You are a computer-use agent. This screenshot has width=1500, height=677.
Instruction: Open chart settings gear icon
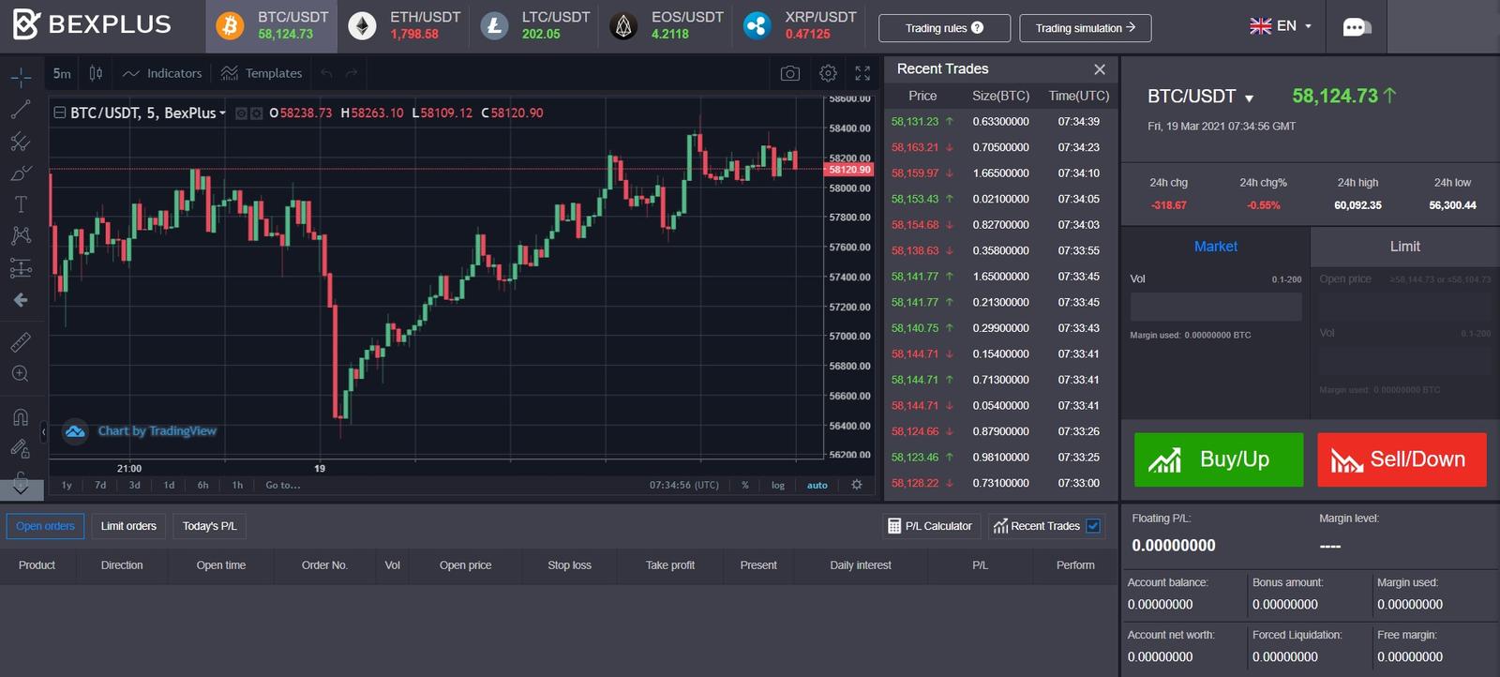[x=828, y=73]
